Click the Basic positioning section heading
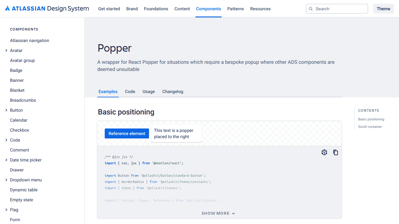Screen dimensions: 399x224 pos(126,112)
